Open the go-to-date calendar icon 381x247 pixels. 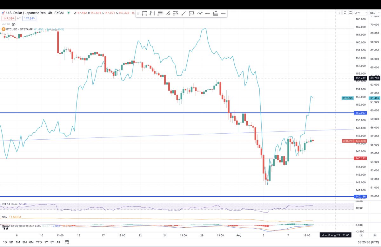click(67, 242)
